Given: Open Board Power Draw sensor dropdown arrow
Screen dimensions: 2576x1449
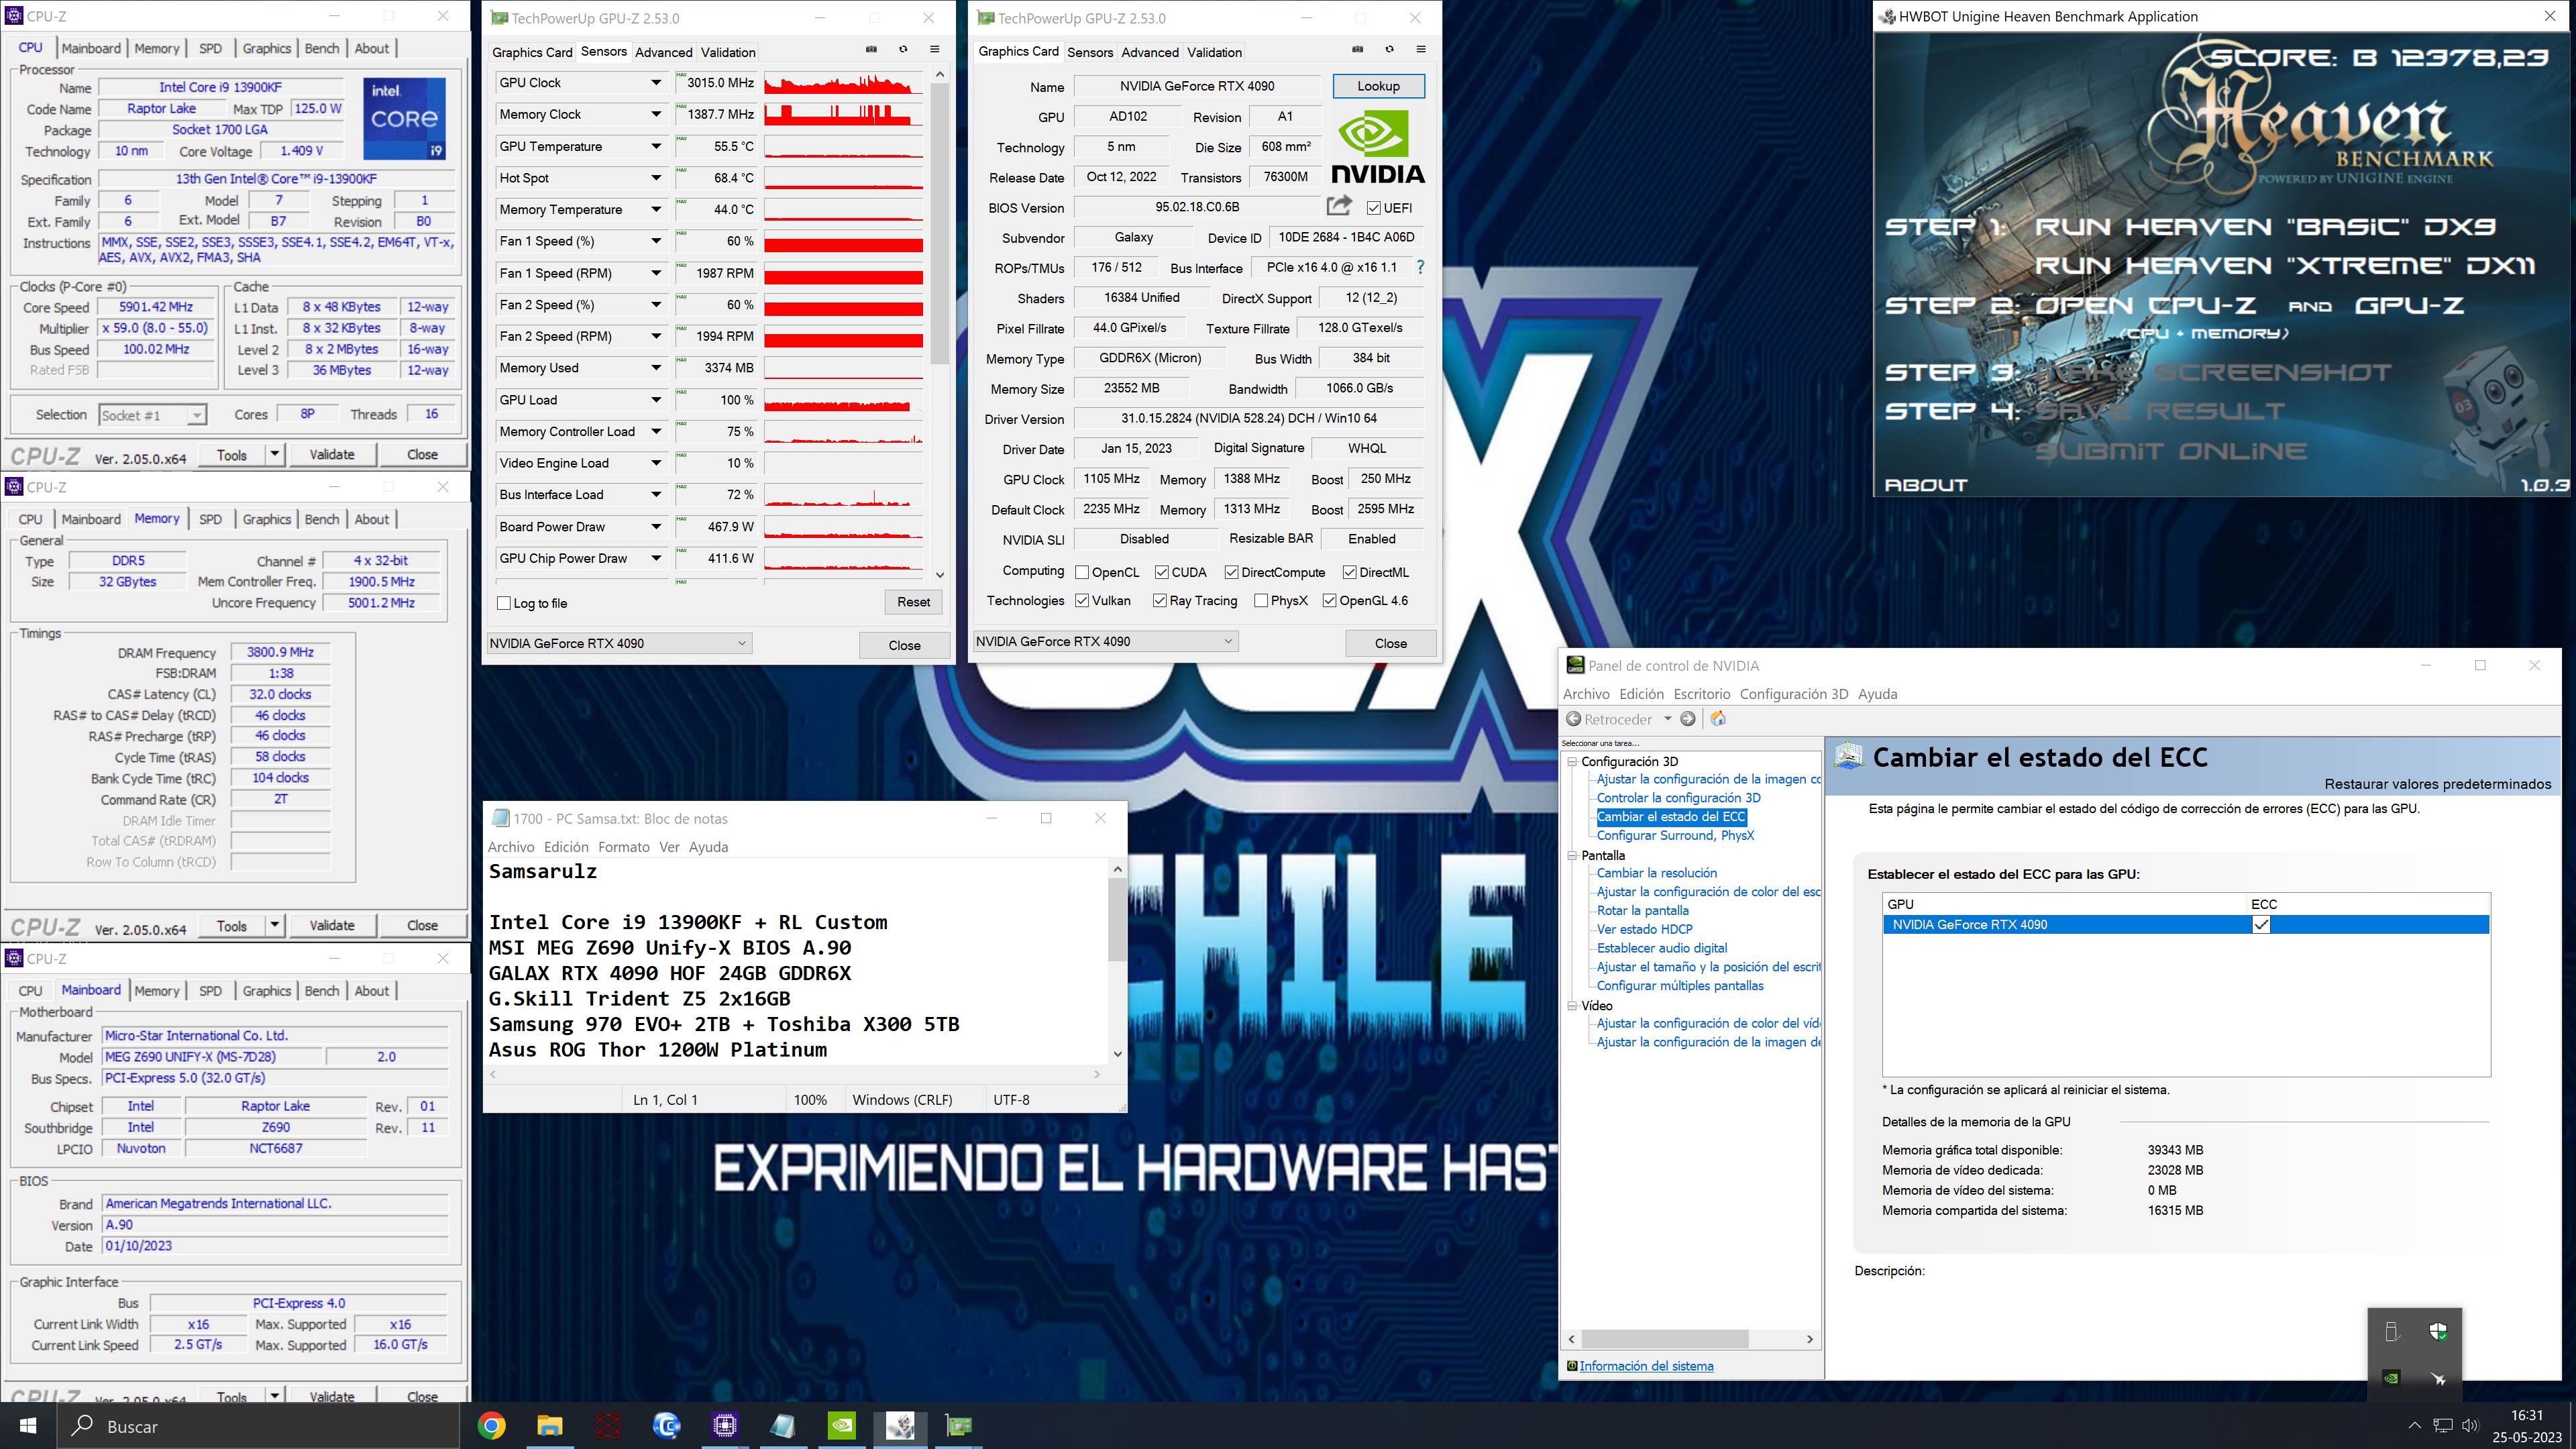Looking at the screenshot, I should click(x=656, y=527).
